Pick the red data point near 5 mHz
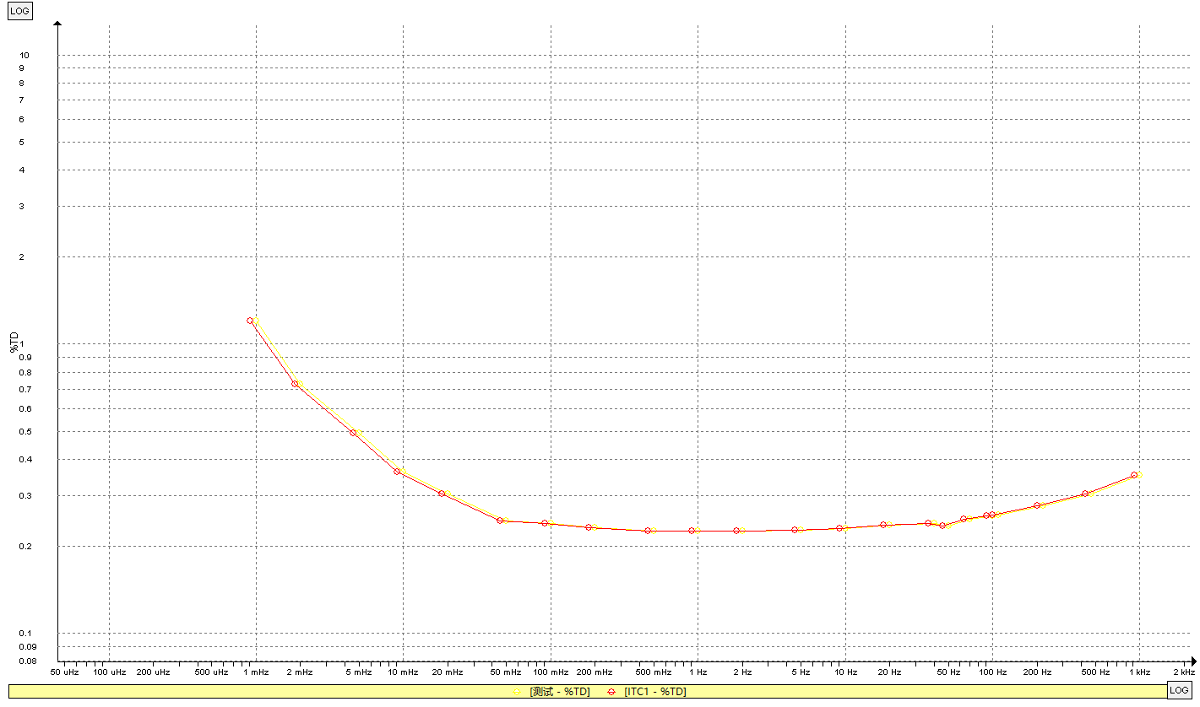Screen dimensions: 1200x707 click(353, 433)
